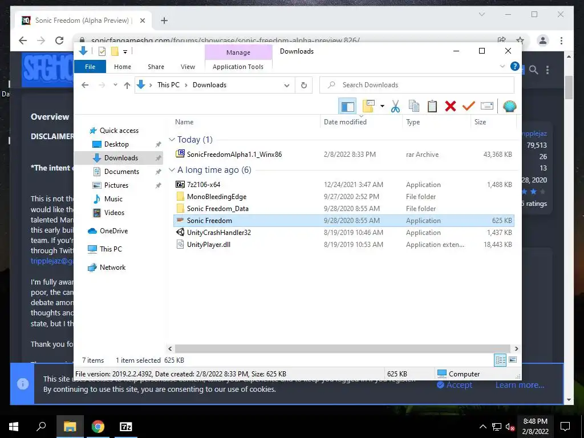This screenshot has height=438, width=584.
Task: Open Documents in the navigation pane
Action: point(121,171)
